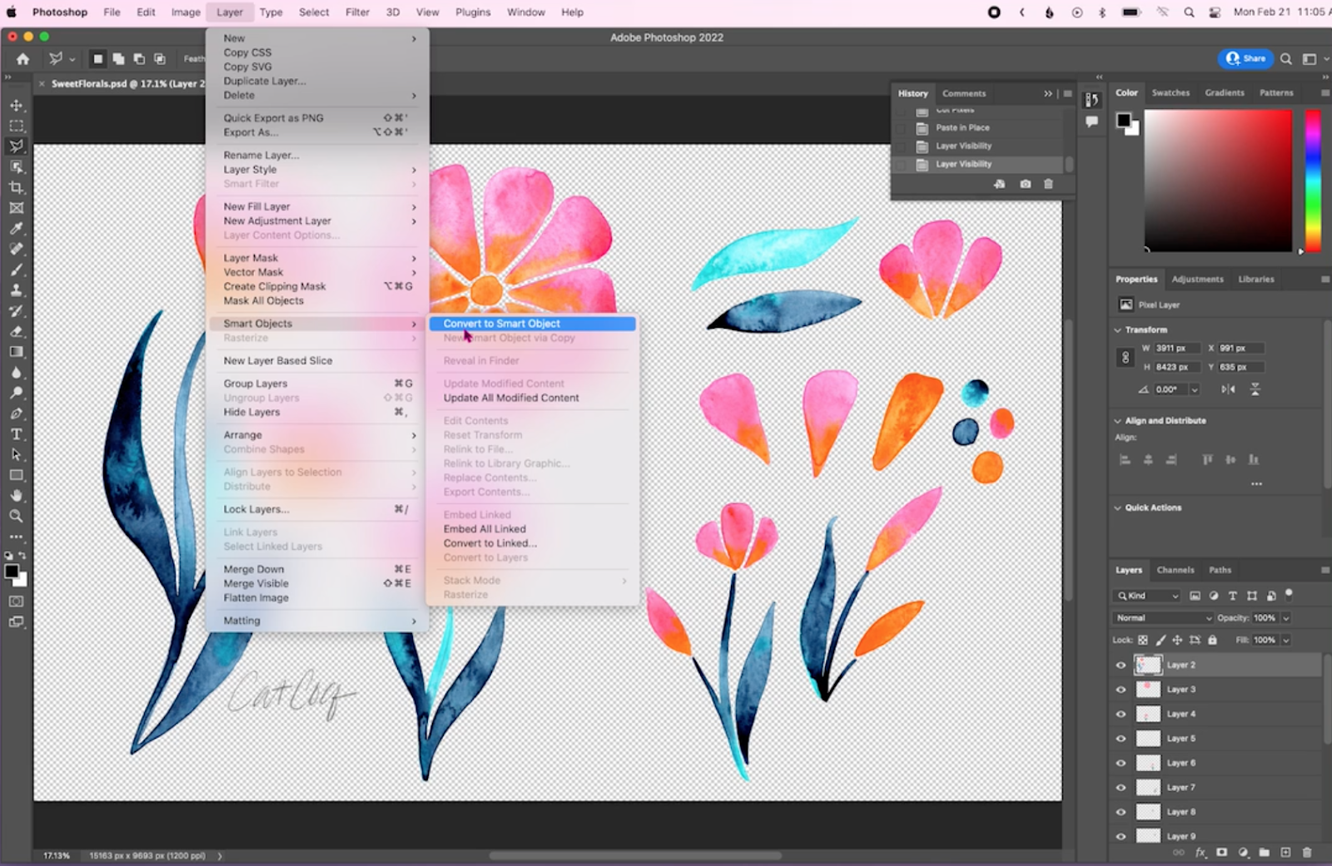The height and width of the screenshot is (866, 1332).
Task: Delete the selected layer via trash icon
Action: (1306, 853)
